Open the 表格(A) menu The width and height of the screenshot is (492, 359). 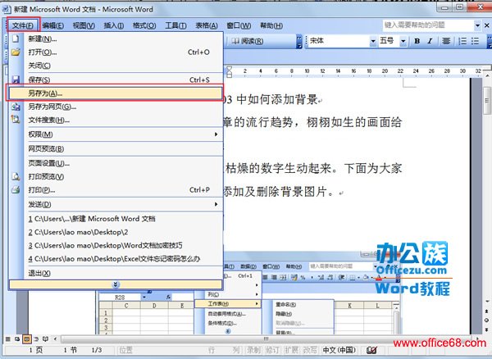pyautogui.click(x=207, y=25)
